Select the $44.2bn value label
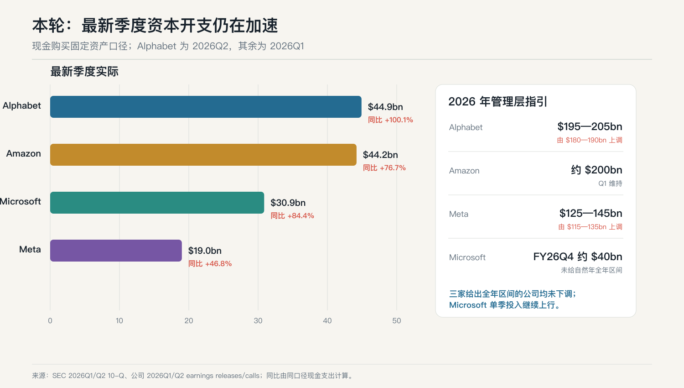This screenshot has height=388, width=684. click(x=380, y=155)
